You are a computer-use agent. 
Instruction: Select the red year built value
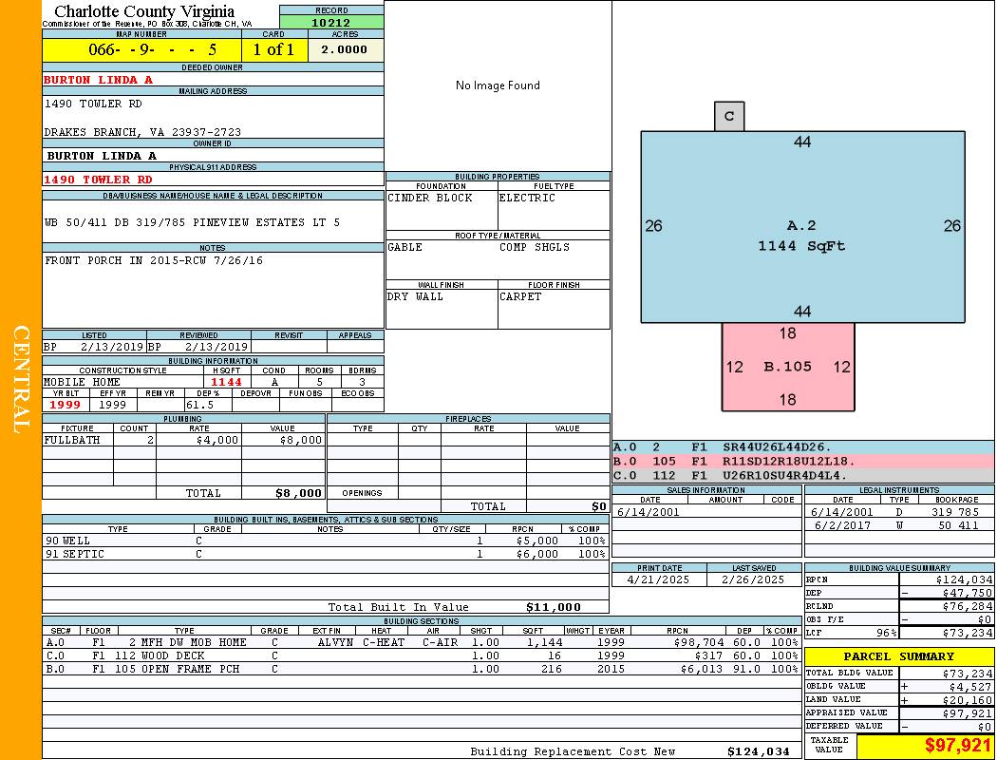pyautogui.click(x=65, y=405)
